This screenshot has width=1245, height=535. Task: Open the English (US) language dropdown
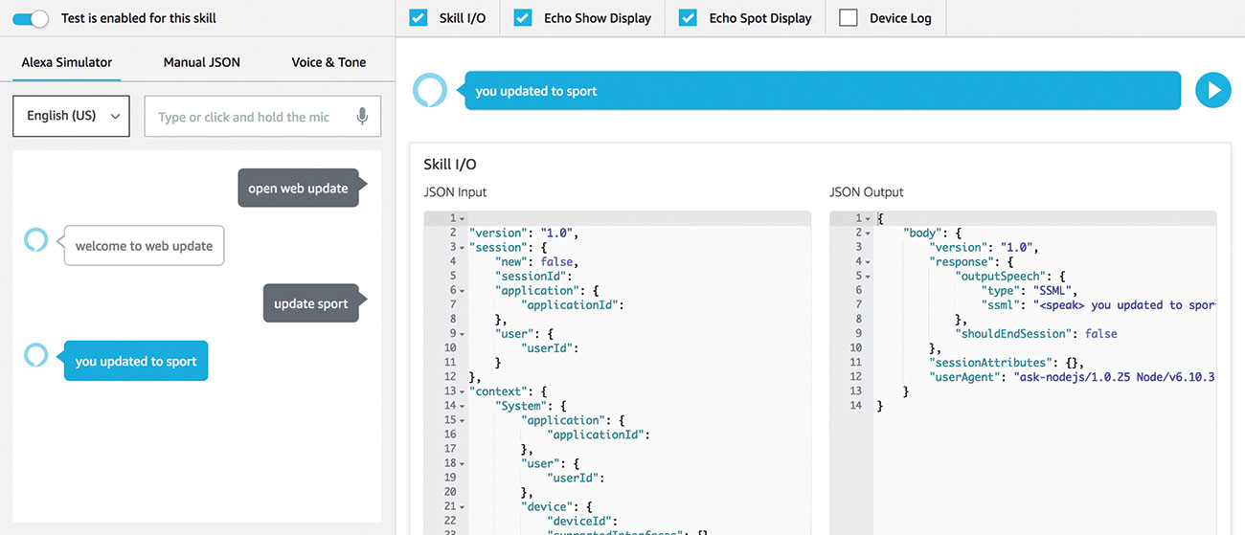tap(71, 116)
